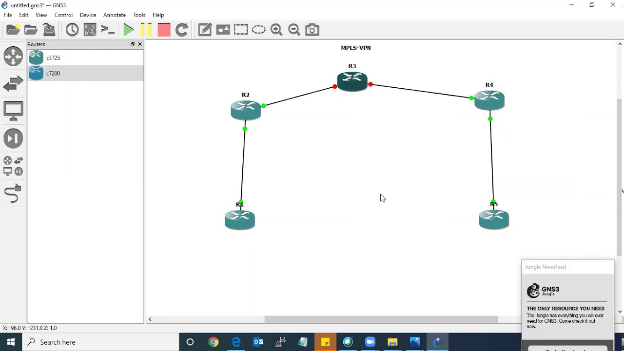Zoom in on the topology
This screenshot has width=624, height=351.
pyautogui.click(x=277, y=30)
